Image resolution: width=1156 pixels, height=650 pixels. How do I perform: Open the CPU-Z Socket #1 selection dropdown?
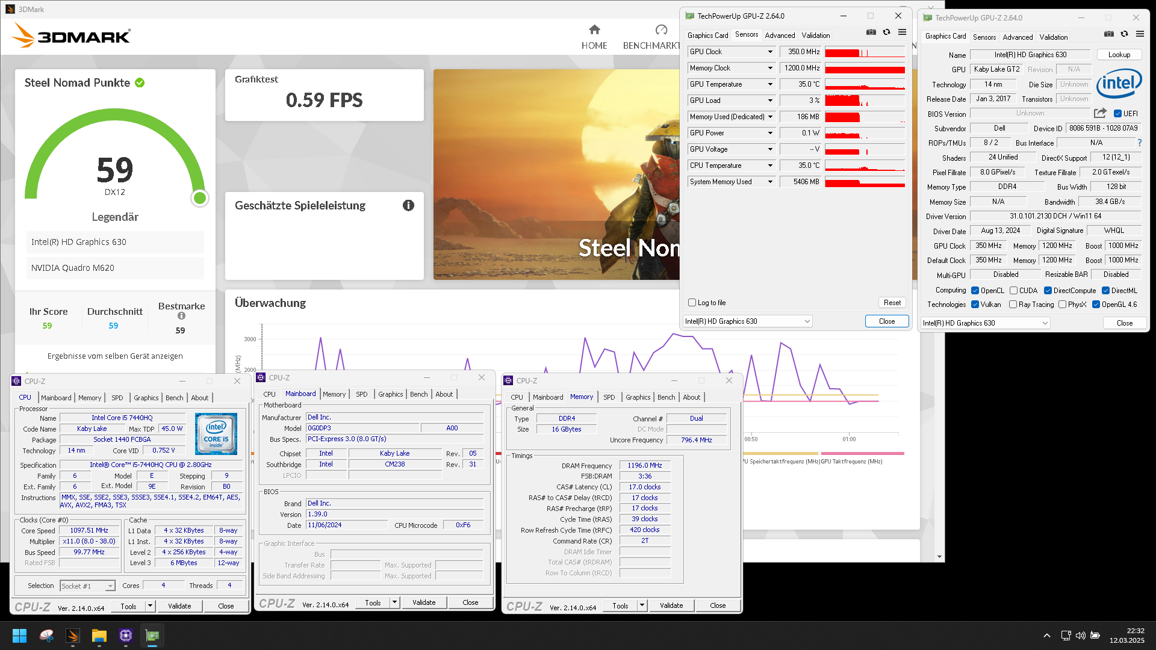(x=88, y=586)
